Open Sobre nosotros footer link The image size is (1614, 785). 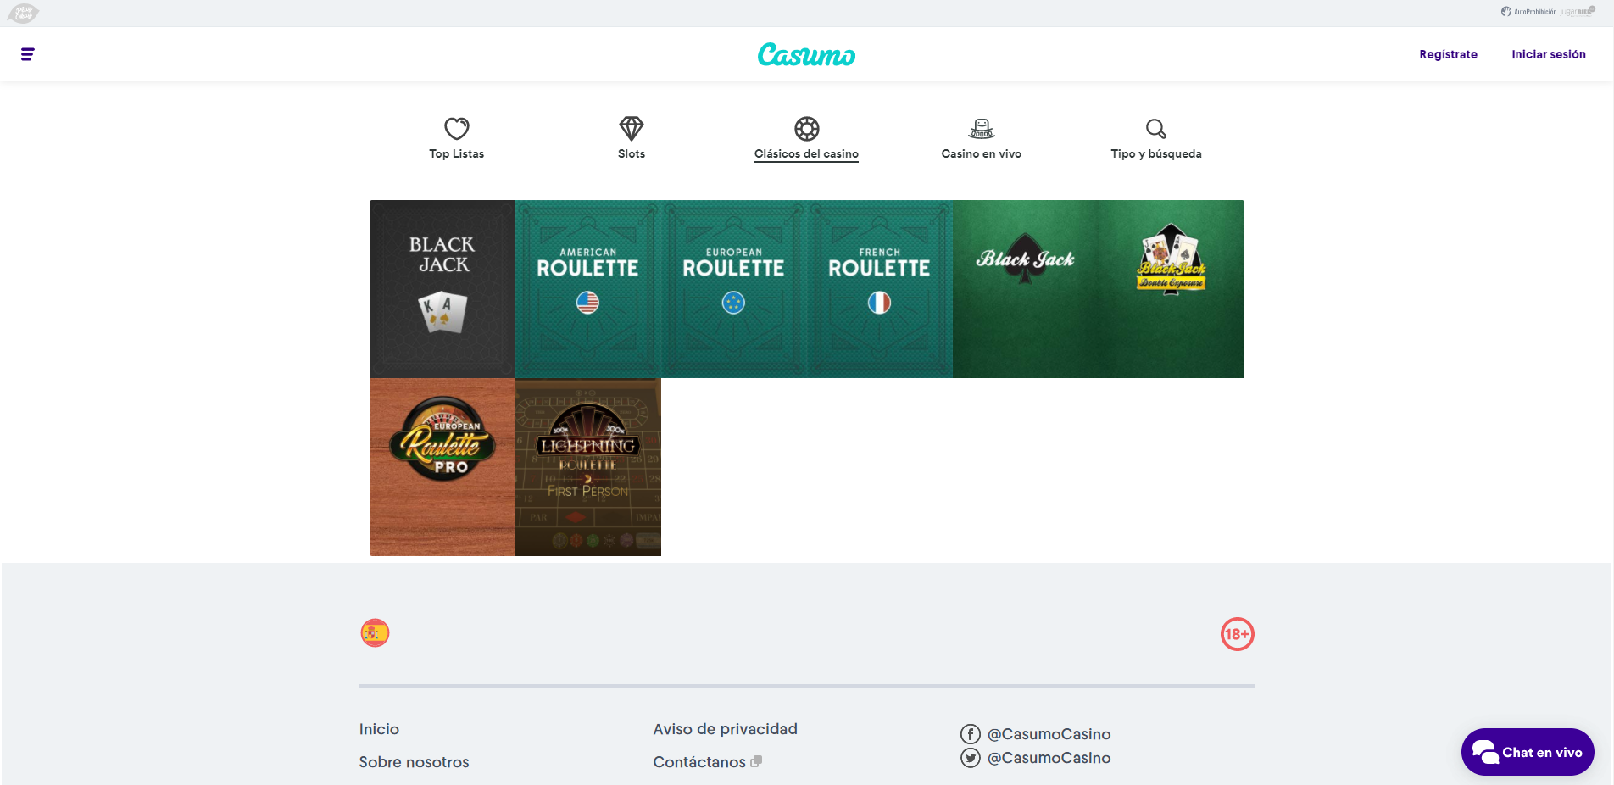coord(414,762)
